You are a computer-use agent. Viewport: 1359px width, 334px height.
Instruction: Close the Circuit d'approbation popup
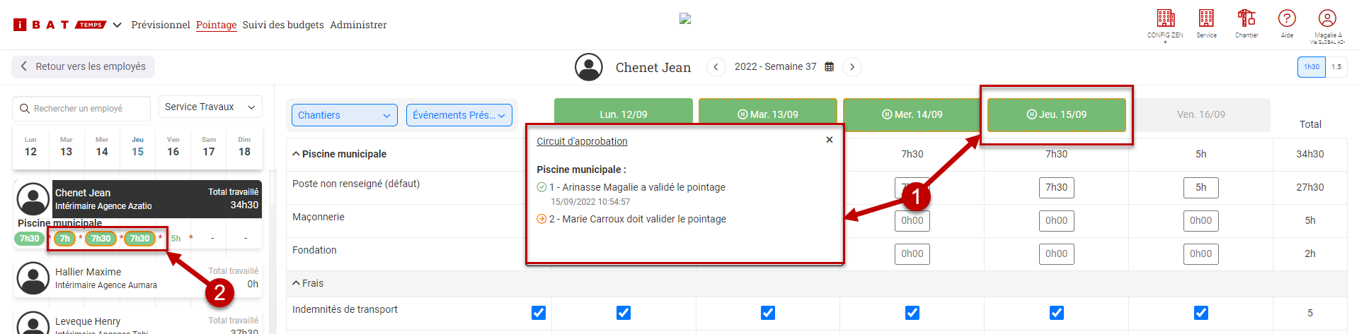click(829, 140)
